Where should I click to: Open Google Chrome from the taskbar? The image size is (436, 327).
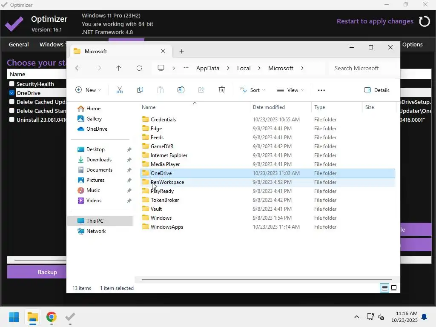(52, 317)
